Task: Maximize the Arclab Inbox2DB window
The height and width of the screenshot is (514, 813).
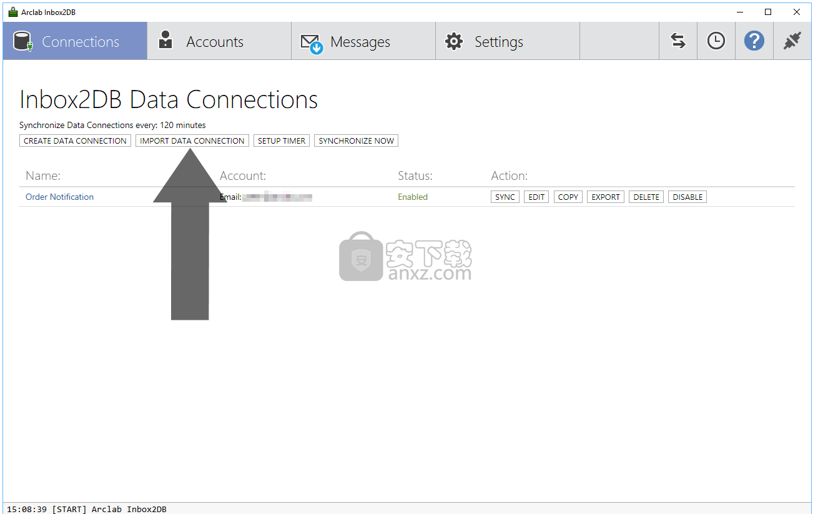Action: pos(769,12)
